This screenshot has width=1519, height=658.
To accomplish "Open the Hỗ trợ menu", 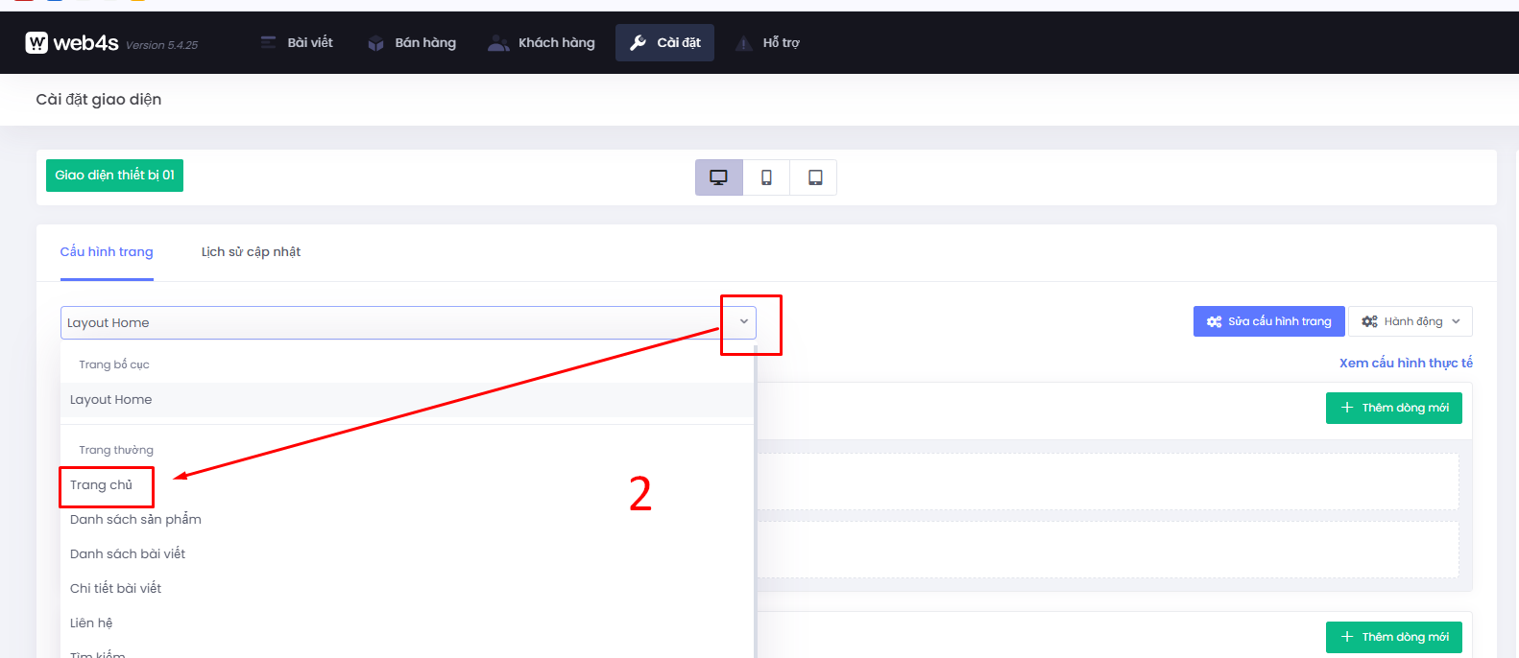I will [x=767, y=43].
